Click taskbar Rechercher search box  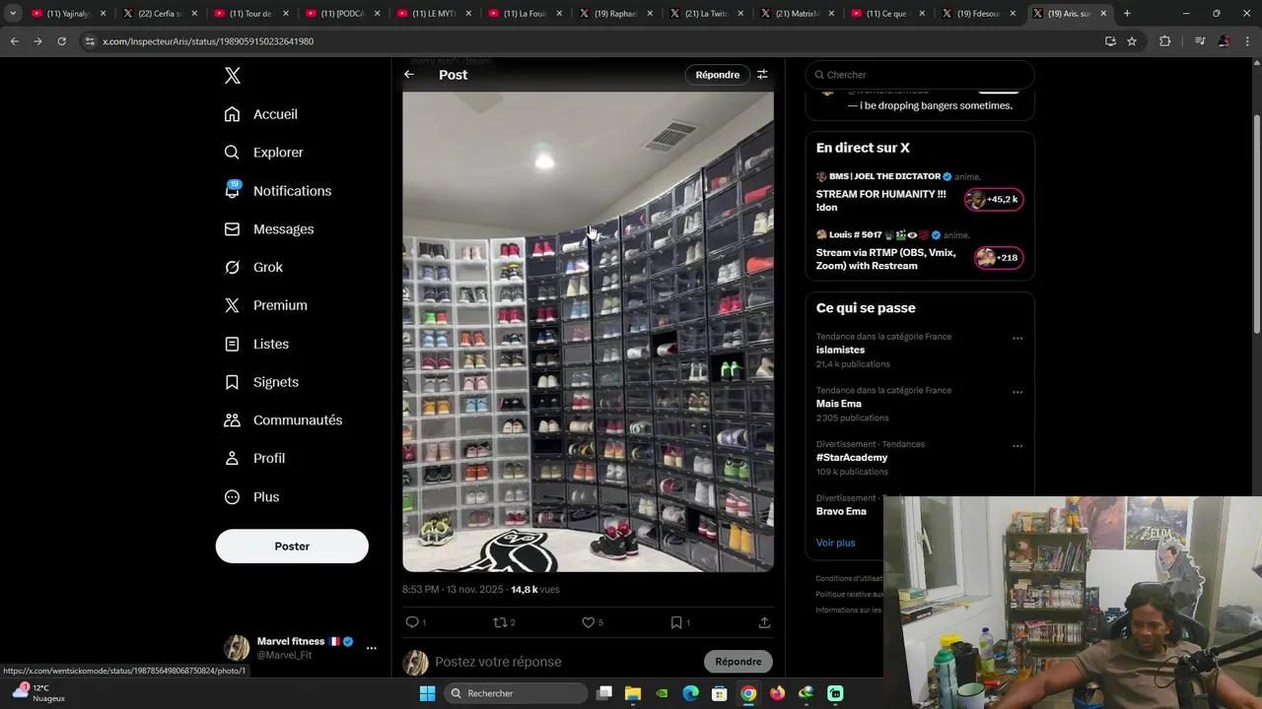514,693
